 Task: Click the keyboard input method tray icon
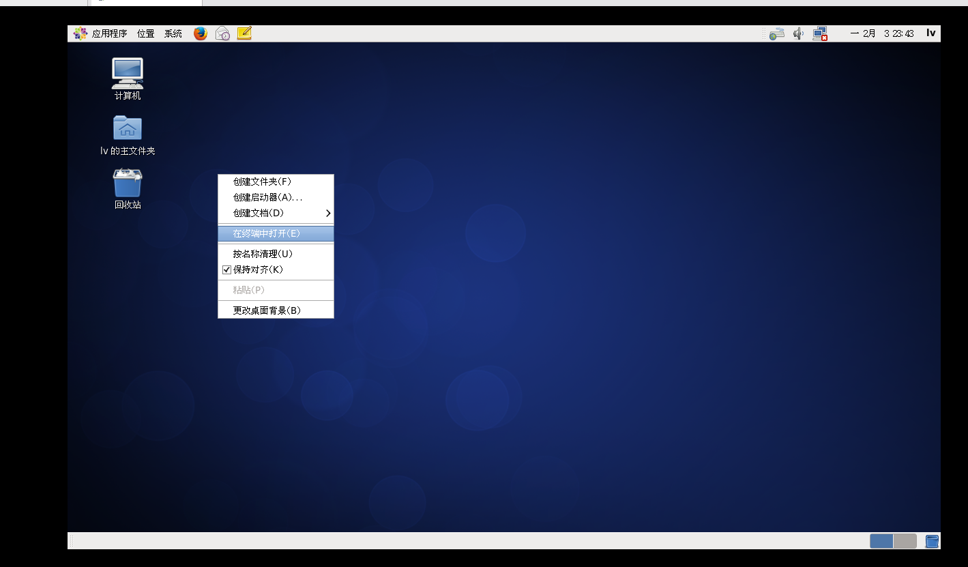point(777,33)
